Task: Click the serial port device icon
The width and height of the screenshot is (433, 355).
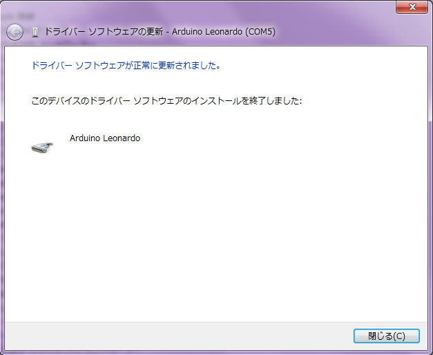Action: click(x=42, y=147)
